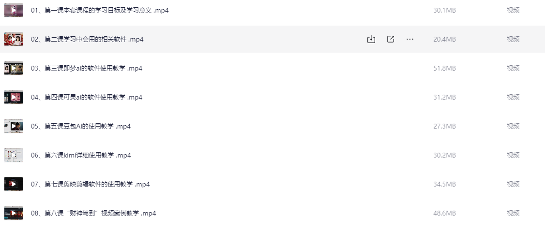Open file 02、第二课学习中会用的相关软件.mp4
Screen dimensions: 545x230
point(87,39)
